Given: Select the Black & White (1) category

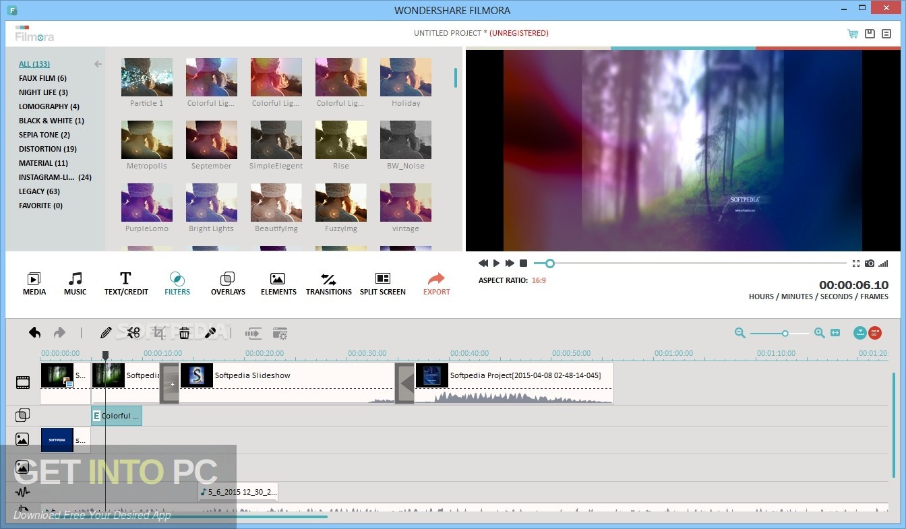Looking at the screenshot, I should [x=51, y=121].
